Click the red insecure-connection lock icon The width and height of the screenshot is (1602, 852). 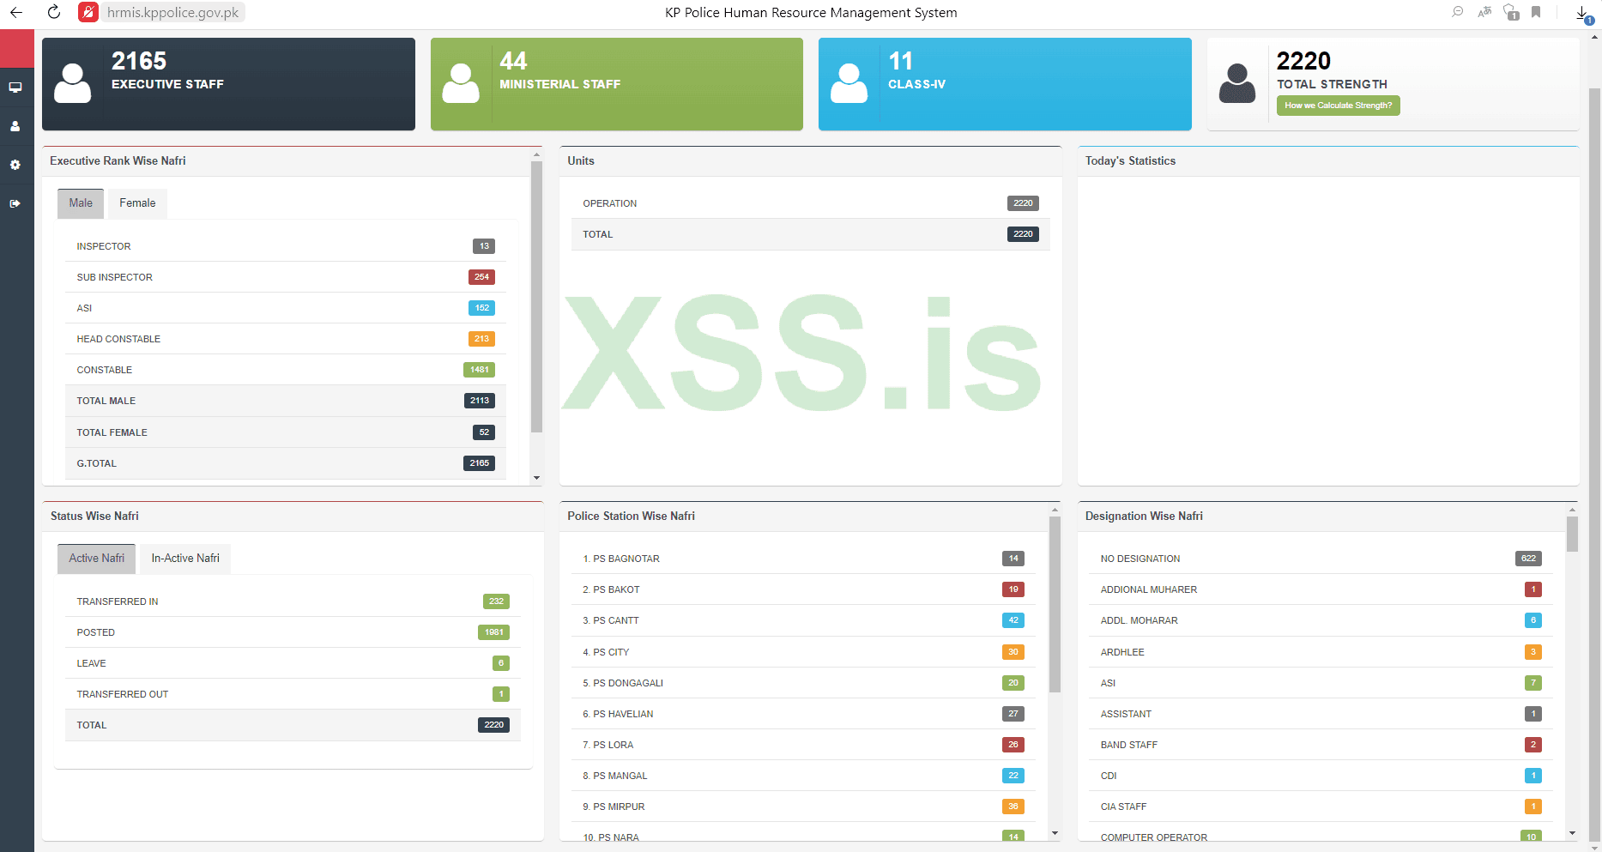coord(88,12)
